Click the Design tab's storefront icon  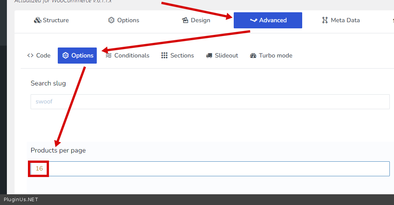[x=185, y=20]
